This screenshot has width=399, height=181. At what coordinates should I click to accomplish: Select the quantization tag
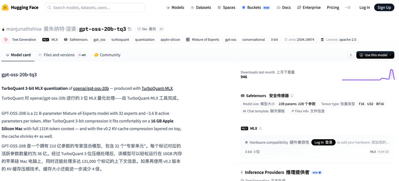(145, 39)
